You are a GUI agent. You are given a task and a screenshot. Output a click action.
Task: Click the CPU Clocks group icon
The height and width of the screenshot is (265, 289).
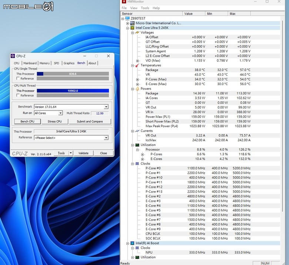137,164
